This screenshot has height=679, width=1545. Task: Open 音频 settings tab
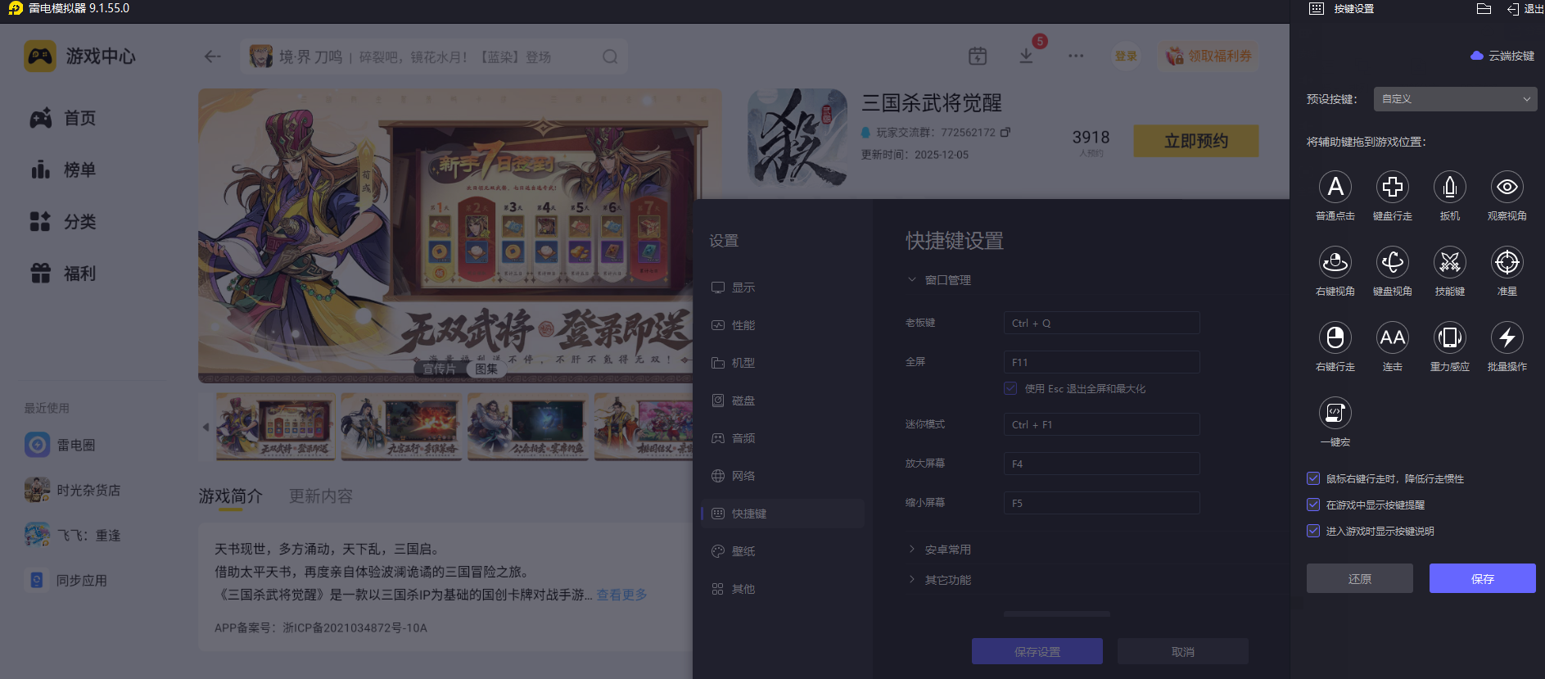[783, 438]
